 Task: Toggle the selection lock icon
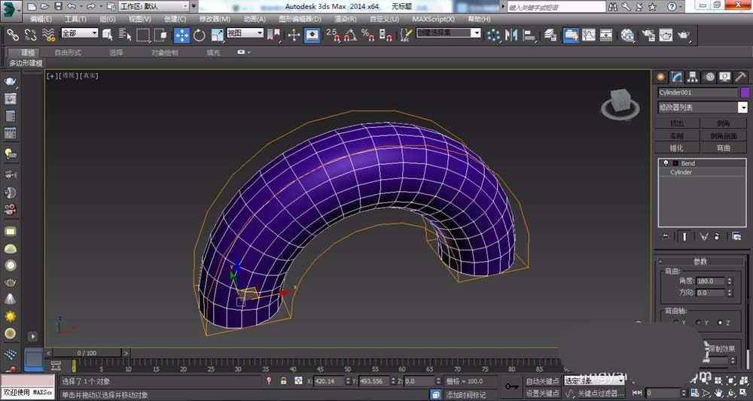click(283, 381)
